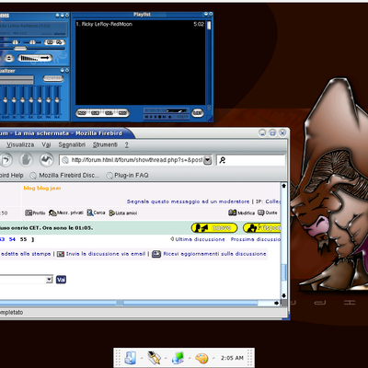The width and height of the screenshot is (368, 368).
Task: Click Invia la discussione via email link
Action: [x=106, y=254]
